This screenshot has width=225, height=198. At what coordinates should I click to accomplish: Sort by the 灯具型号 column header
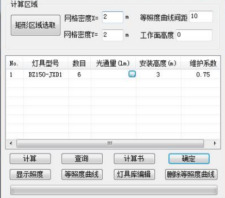click(46, 63)
